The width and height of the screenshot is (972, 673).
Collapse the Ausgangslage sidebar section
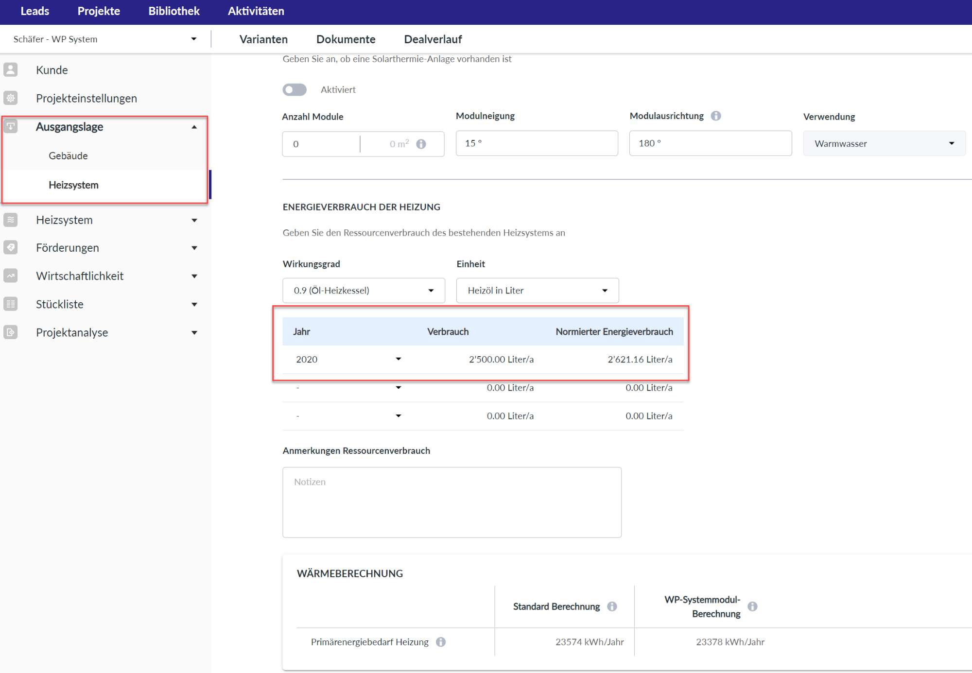[194, 127]
